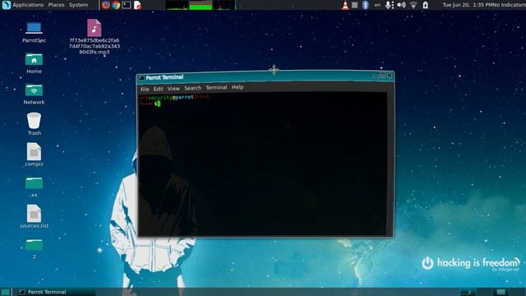Viewport: 526px width, 296px height.
Task: Open the ParrotSec computer desktop icon
Action: [34, 29]
